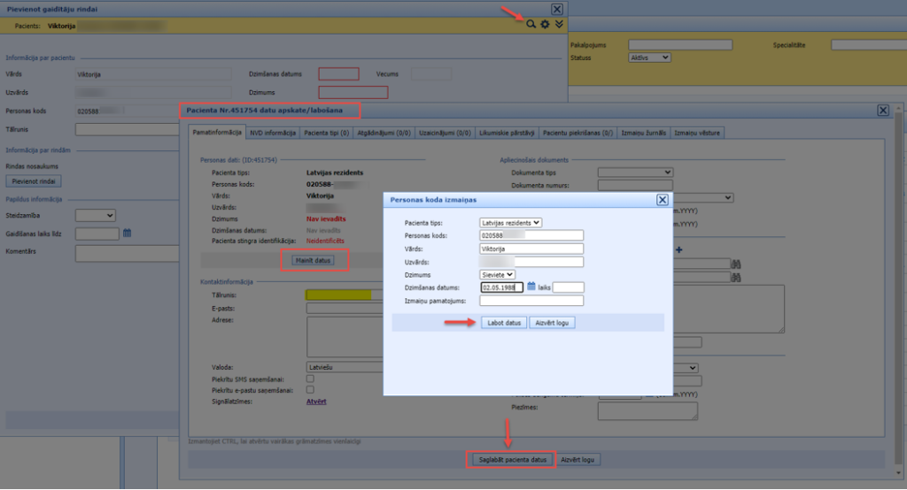
Task: Expand the Dzimums dropdown showing Sieviete
Action: 497,274
